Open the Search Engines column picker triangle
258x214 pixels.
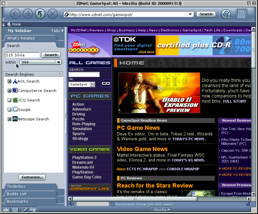point(60,74)
